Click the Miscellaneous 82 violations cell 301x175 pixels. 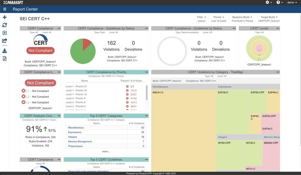coord(137,128)
